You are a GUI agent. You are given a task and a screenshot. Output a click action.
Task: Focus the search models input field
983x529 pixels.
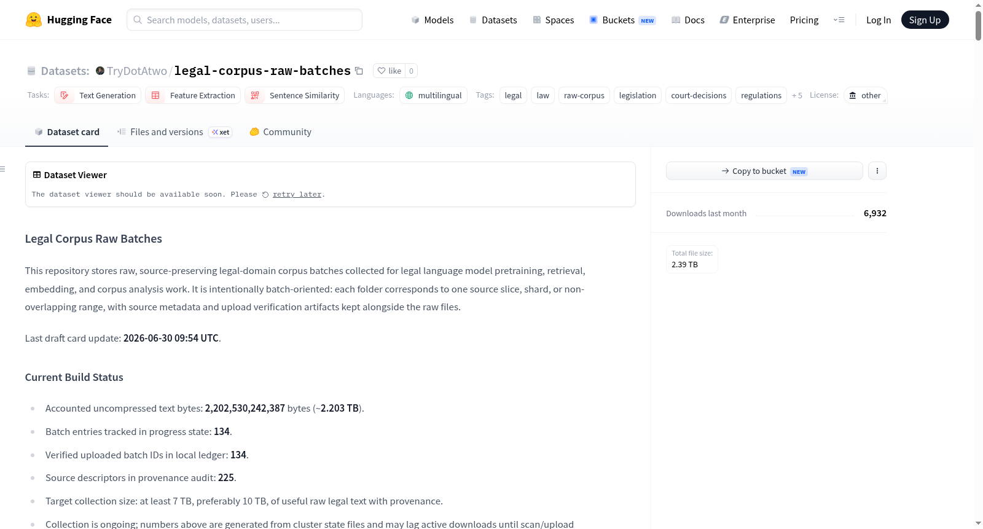(245, 20)
